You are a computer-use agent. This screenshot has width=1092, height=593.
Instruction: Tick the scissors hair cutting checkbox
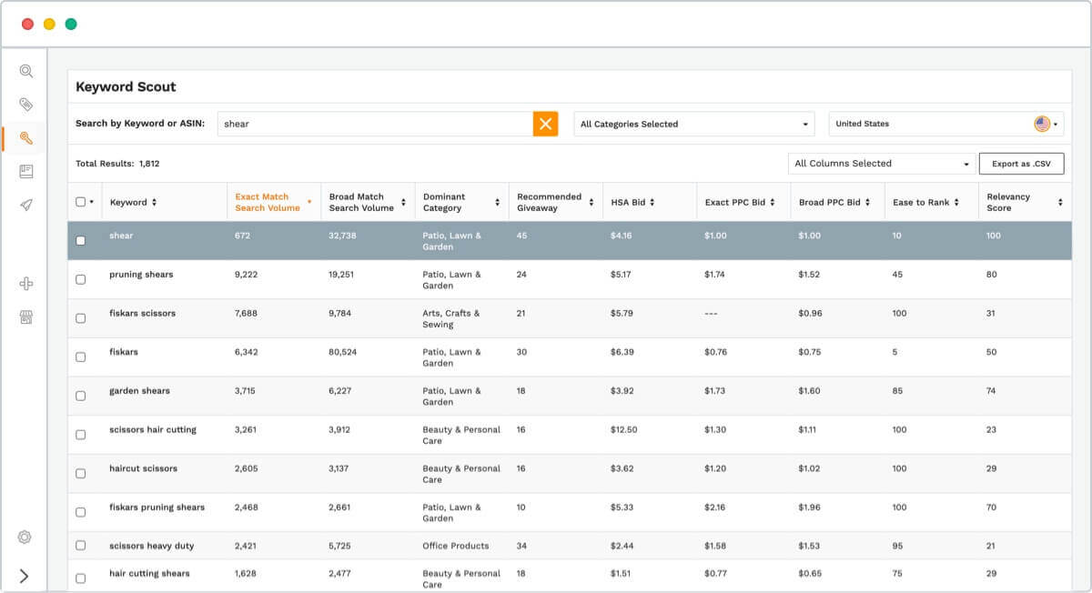coord(81,435)
